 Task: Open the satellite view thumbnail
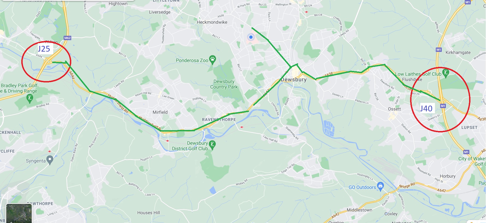click(19, 213)
